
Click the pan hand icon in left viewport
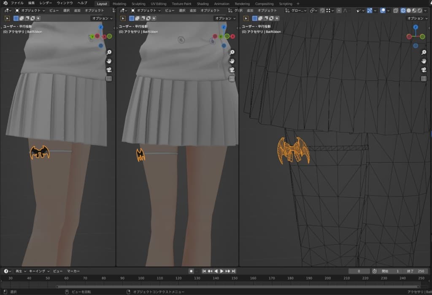(109, 61)
